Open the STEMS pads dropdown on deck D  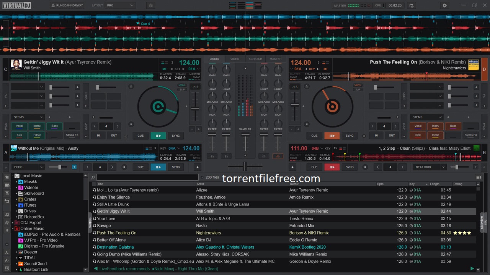pyautogui.click(x=426, y=117)
